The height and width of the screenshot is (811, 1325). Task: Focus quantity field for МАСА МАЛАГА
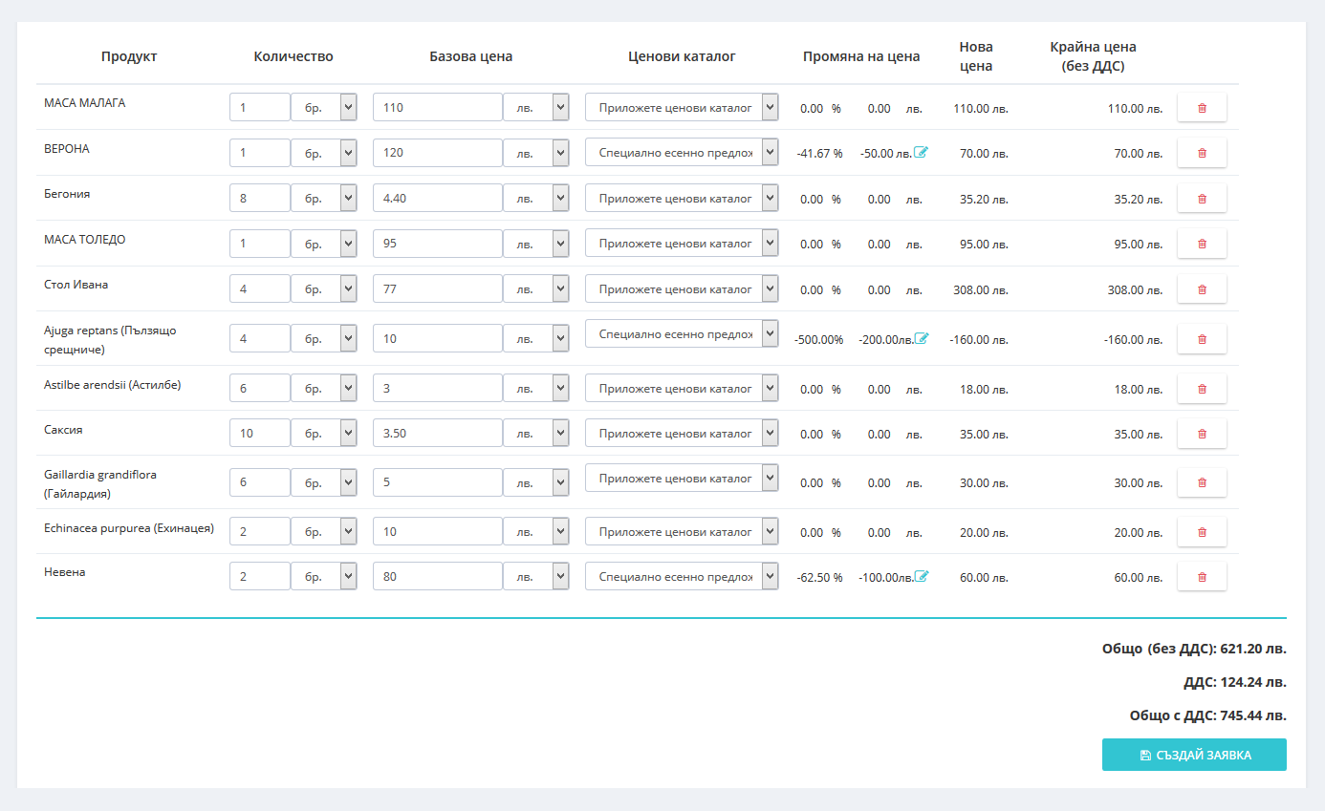tap(260, 107)
